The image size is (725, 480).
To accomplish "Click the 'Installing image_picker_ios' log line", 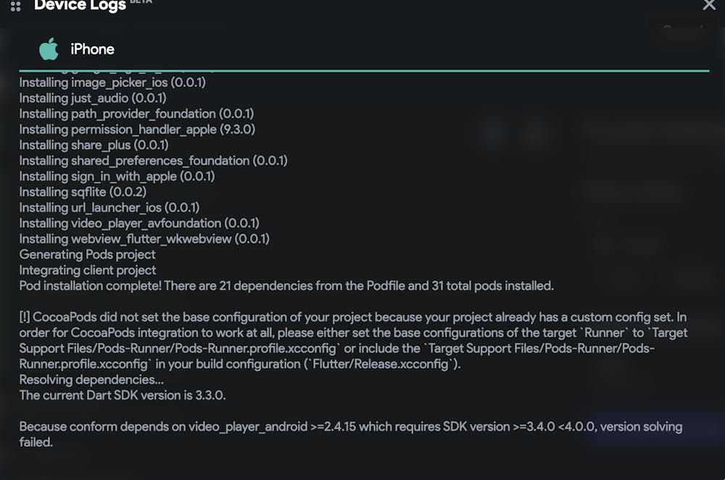I will pyautogui.click(x=112, y=83).
